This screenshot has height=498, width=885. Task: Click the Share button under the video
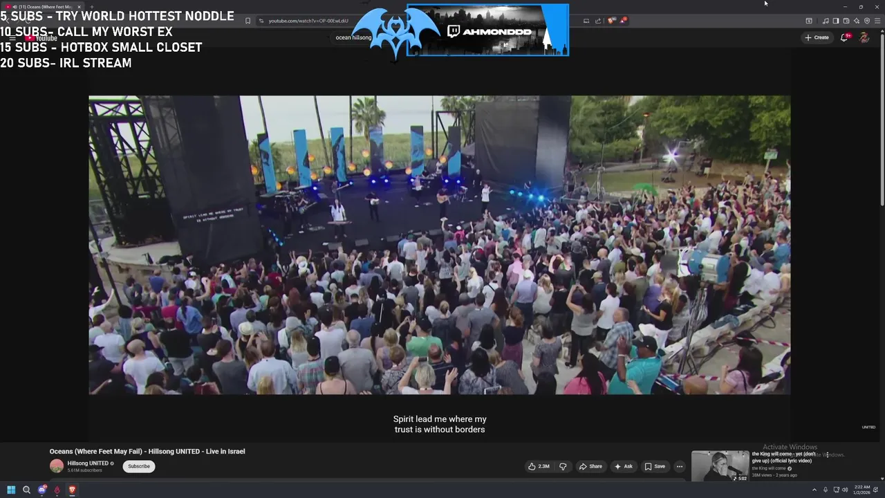tap(590, 466)
